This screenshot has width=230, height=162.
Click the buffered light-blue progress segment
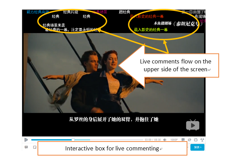82,140
